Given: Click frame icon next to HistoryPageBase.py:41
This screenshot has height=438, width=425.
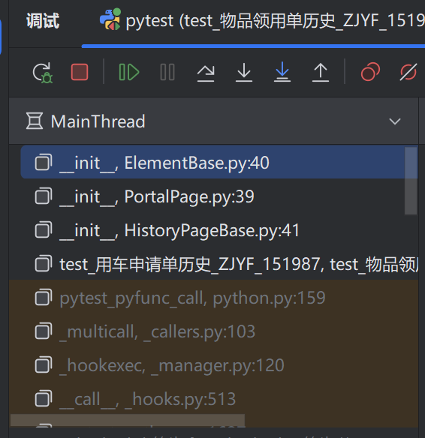Looking at the screenshot, I should (x=44, y=230).
